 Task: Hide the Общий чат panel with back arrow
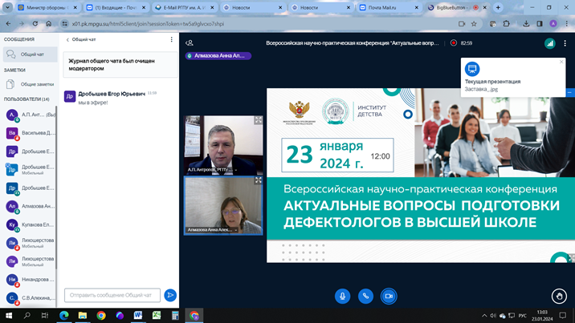click(67, 39)
